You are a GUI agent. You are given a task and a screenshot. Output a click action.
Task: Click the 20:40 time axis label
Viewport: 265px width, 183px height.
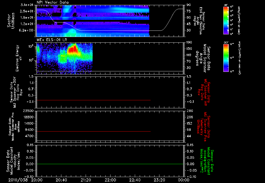click(x=61, y=180)
